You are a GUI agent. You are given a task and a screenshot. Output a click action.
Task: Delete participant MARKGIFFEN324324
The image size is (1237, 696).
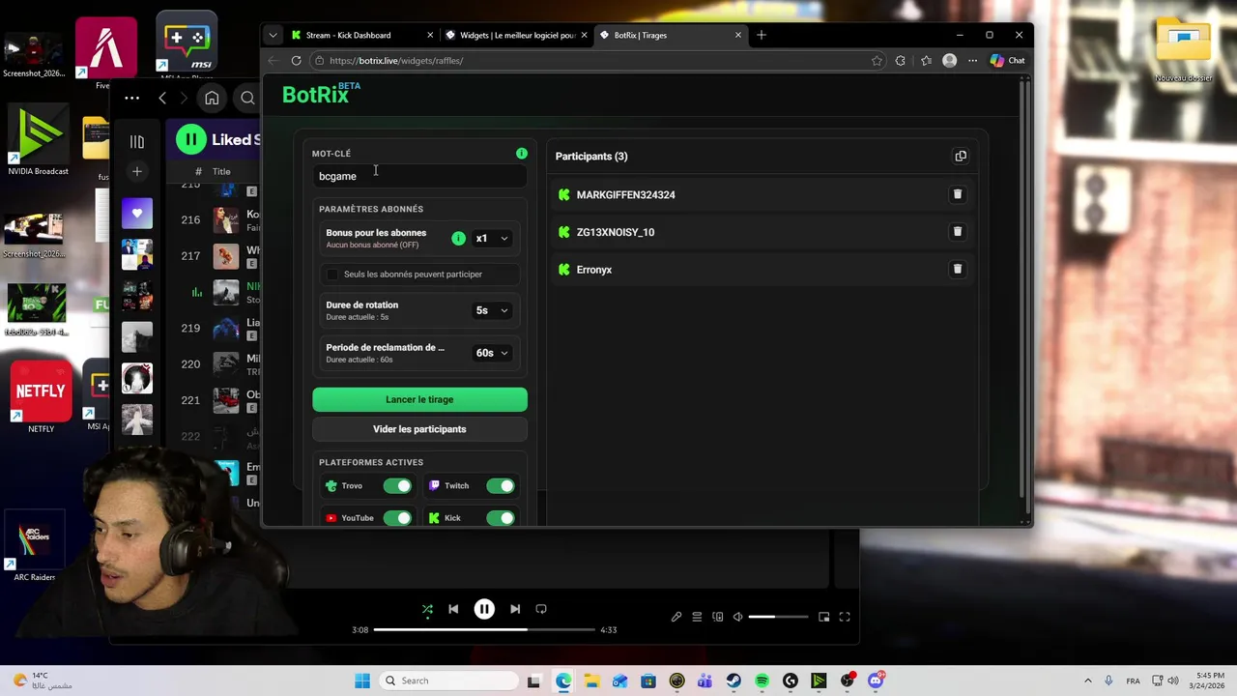pyautogui.click(x=958, y=194)
